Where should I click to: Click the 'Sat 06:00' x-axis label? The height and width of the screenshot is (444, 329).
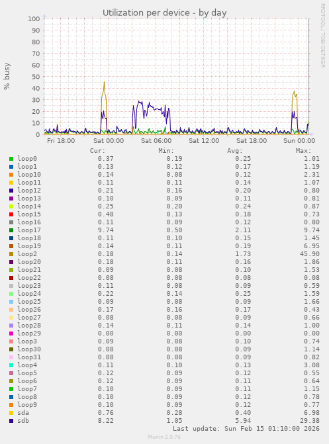pyautogui.click(x=156, y=141)
